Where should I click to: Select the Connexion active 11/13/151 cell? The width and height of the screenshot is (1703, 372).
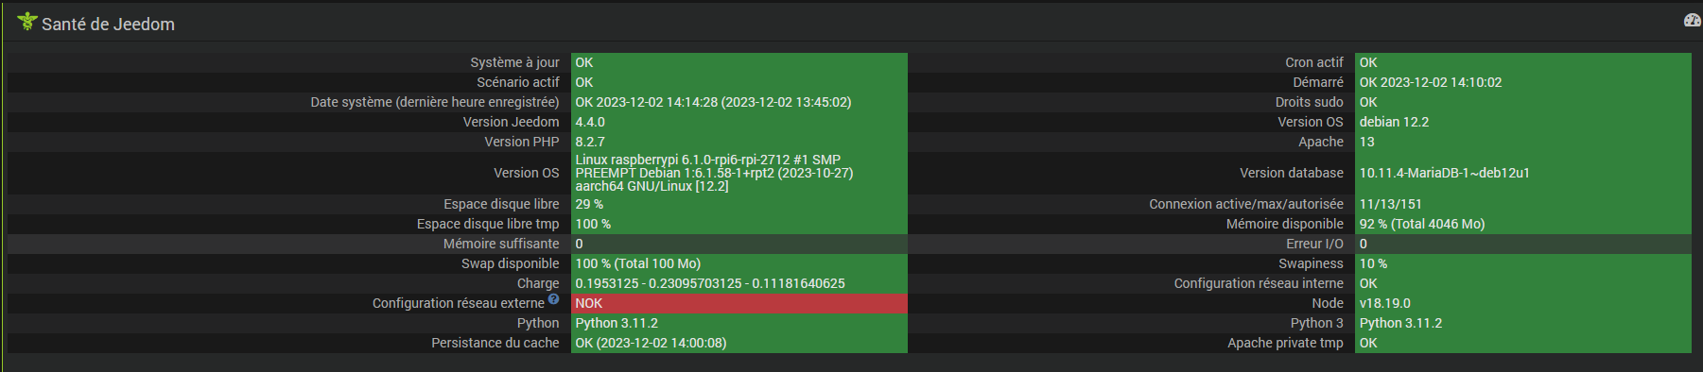[x=1523, y=204]
